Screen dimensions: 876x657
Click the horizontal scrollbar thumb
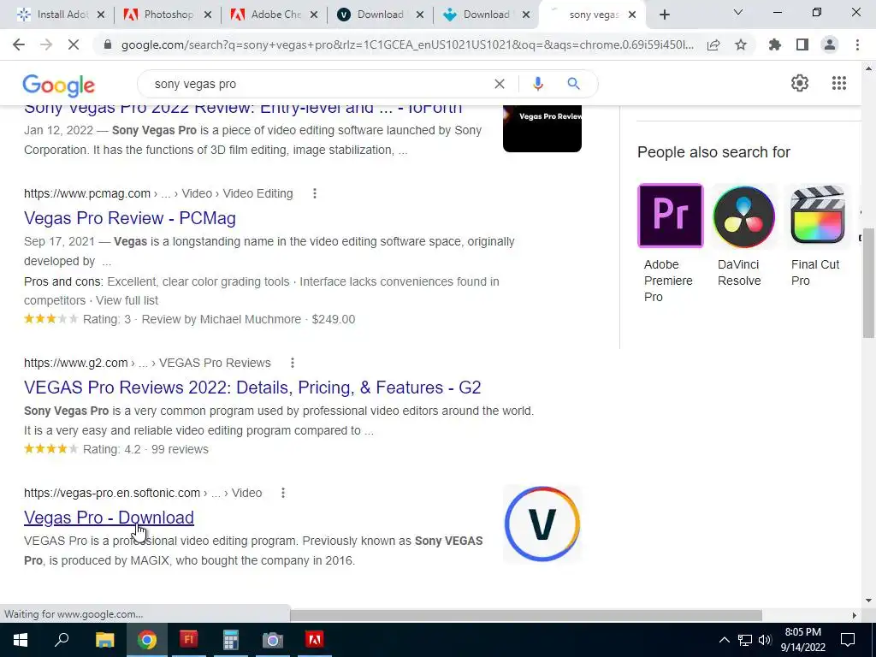526,615
